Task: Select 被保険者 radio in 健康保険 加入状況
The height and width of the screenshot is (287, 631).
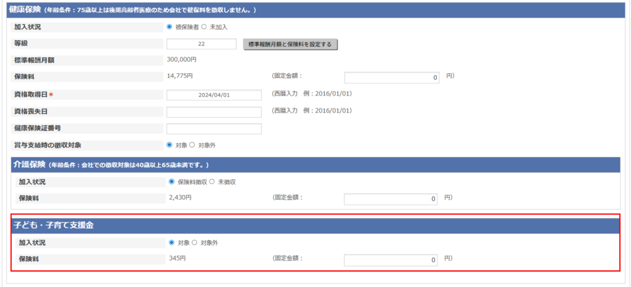Action: pyautogui.click(x=169, y=27)
